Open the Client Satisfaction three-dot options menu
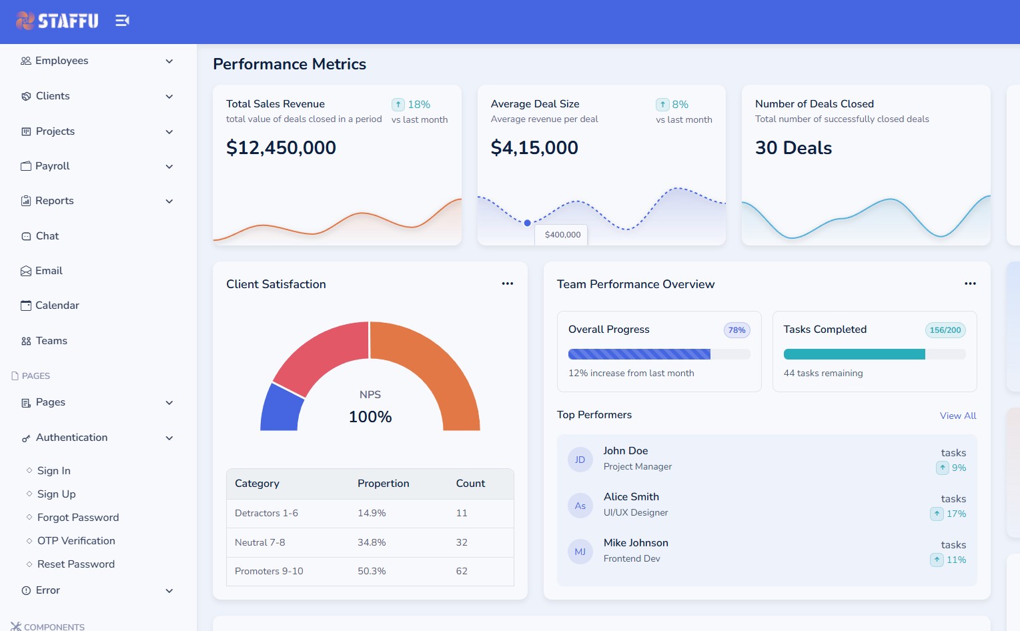1020x631 pixels. 508,283
